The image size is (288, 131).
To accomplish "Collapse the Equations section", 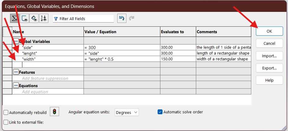I will (x=16, y=86).
